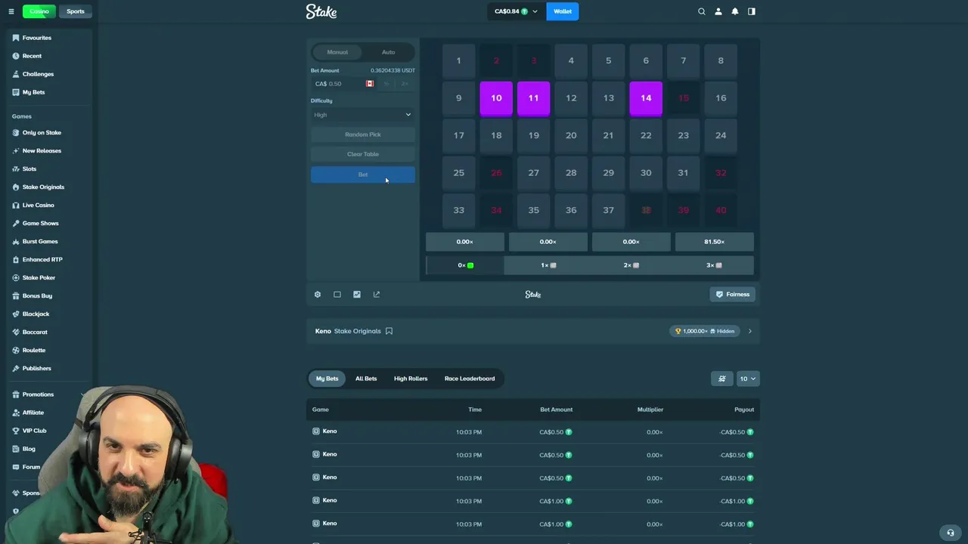Select Keno tile number 20
The height and width of the screenshot is (544, 968).
click(571, 136)
